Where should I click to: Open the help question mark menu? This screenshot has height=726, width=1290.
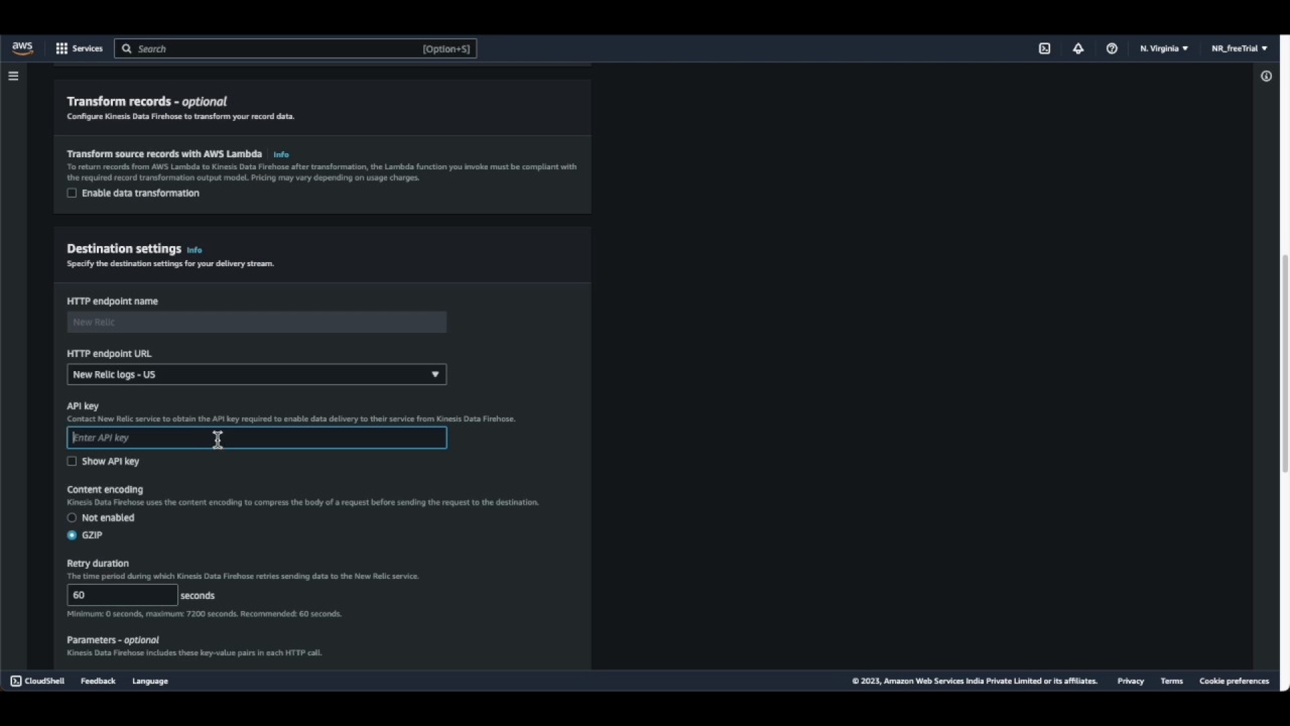[1111, 48]
